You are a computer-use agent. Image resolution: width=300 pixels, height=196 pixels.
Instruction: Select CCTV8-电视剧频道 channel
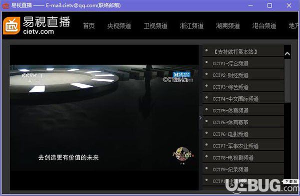[243, 158]
